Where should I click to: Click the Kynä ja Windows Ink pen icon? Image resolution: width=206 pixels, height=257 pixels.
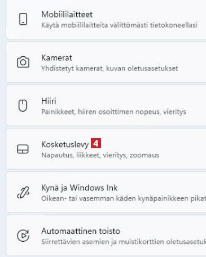click(23, 192)
